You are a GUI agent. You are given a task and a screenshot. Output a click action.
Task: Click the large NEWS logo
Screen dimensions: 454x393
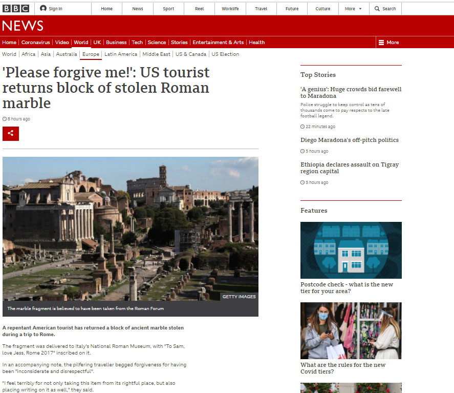pyautogui.click(x=23, y=26)
